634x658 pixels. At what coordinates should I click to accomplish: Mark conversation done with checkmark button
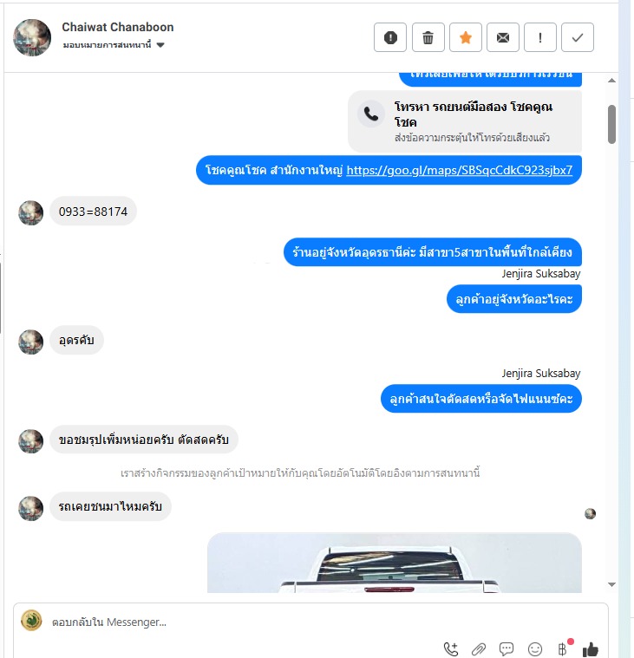click(x=578, y=38)
